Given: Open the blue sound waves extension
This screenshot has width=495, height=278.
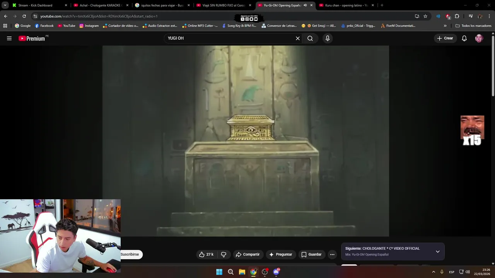Looking at the screenshot, I should (438, 16).
